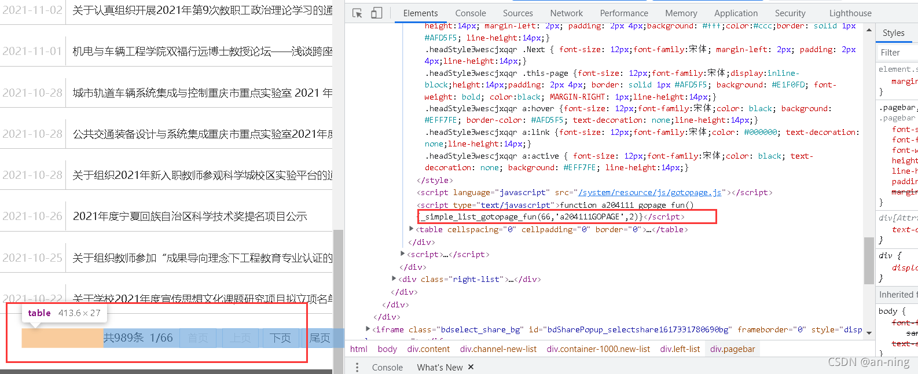This screenshot has width=918, height=374.
Task: Open the Performance tab
Action: [x=623, y=13]
